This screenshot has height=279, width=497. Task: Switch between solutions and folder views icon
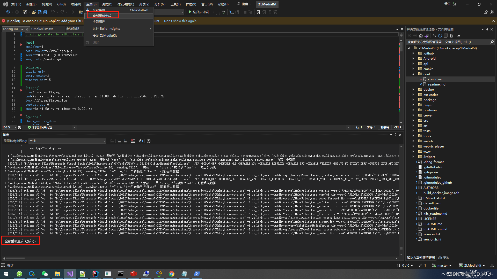point(427,36)
